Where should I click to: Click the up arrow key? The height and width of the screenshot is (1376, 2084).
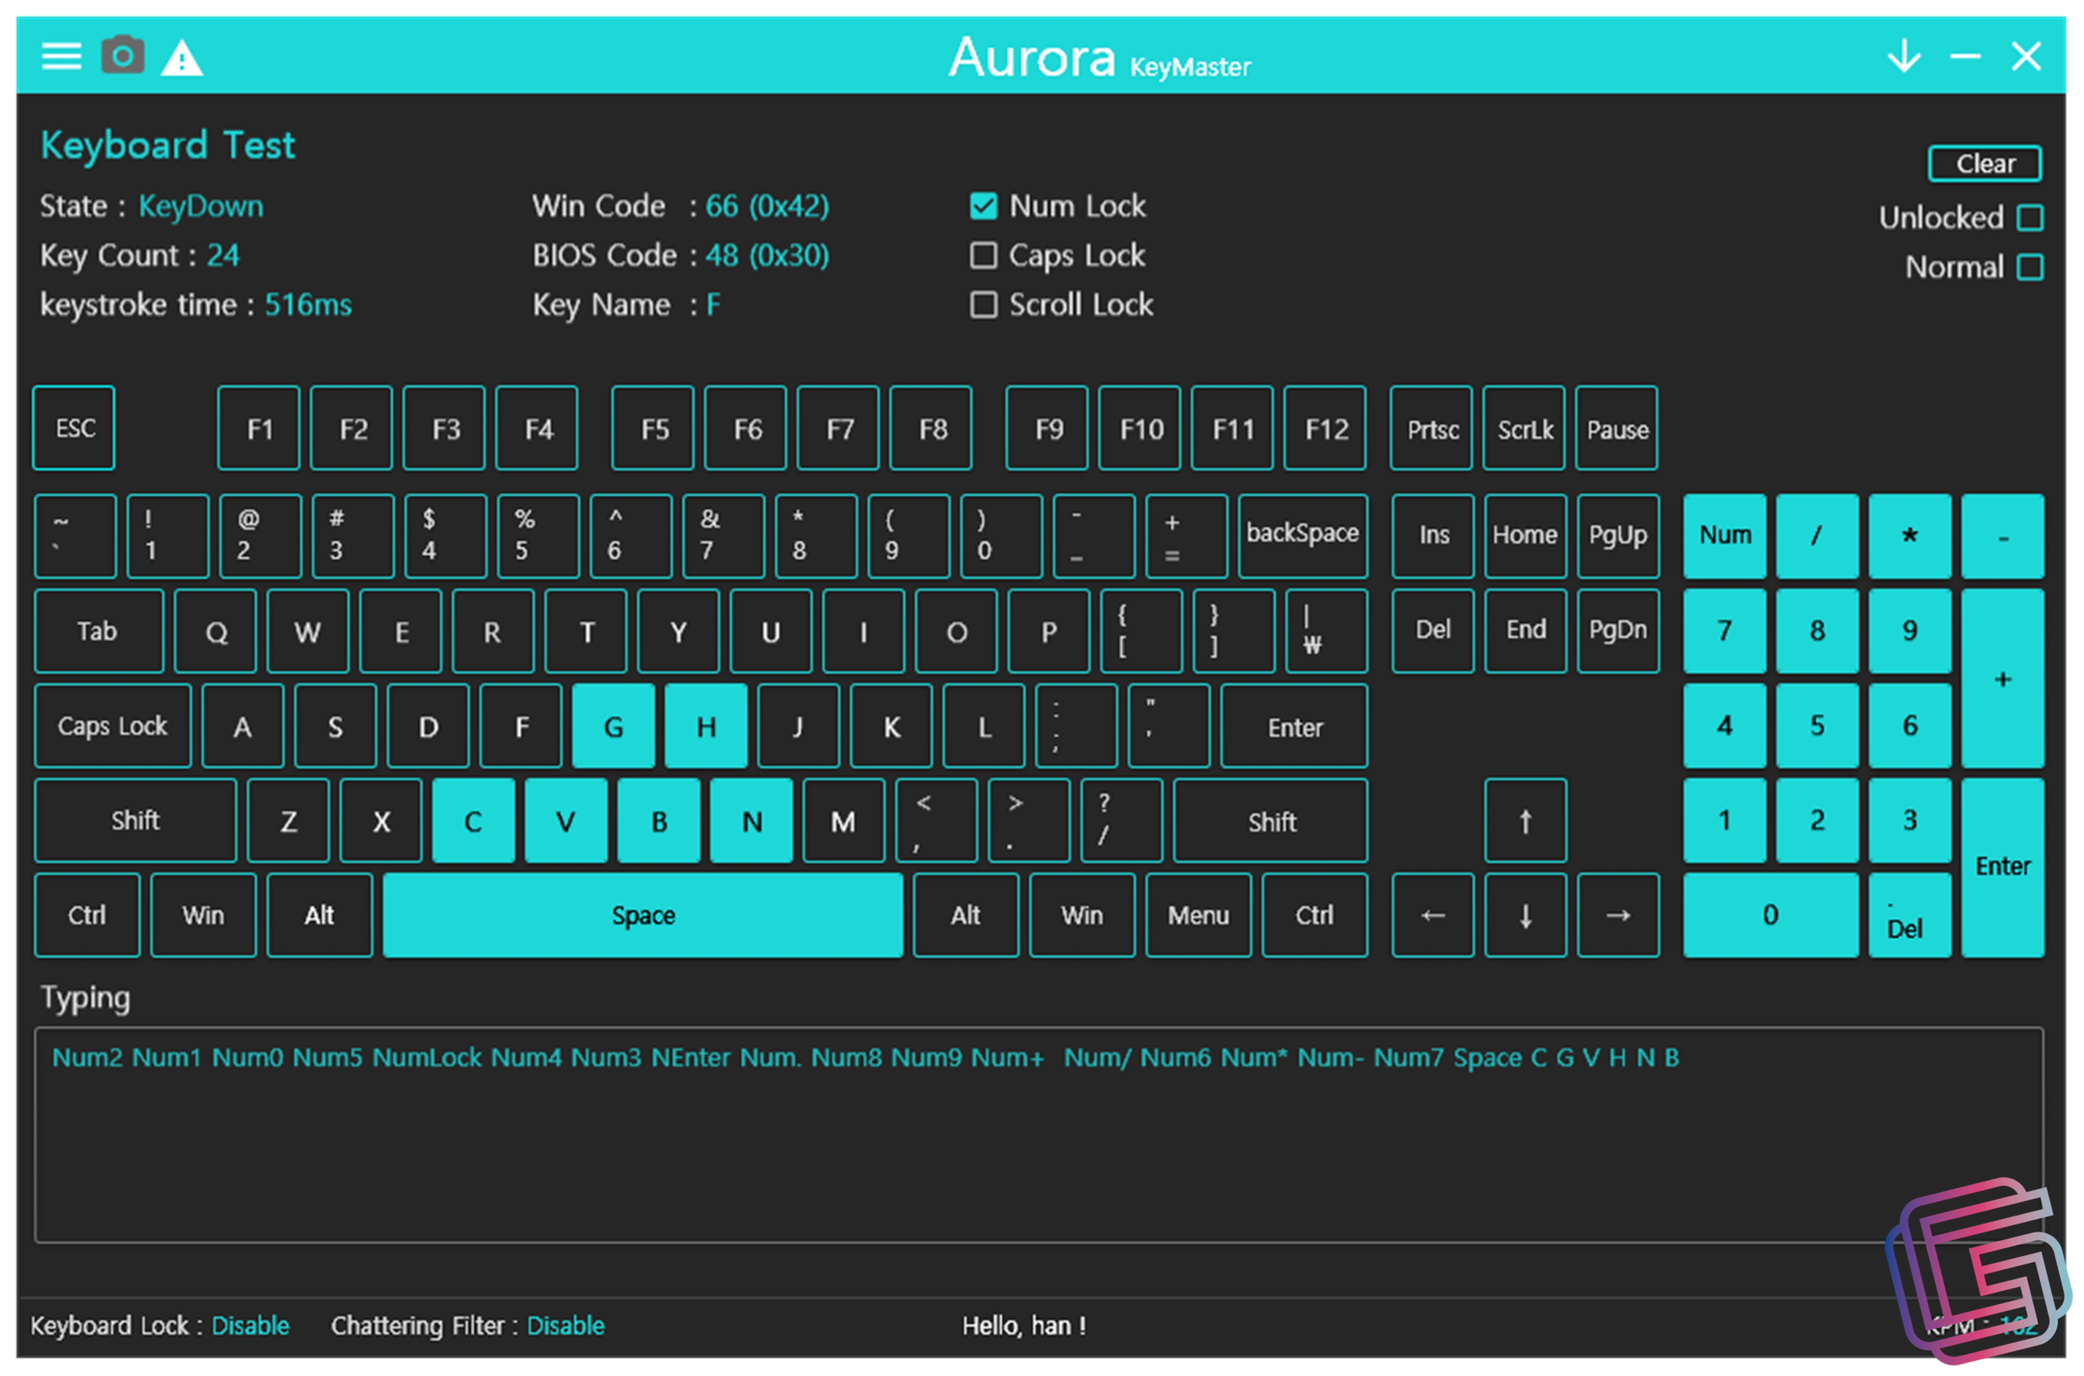(x=1525, y=820)
